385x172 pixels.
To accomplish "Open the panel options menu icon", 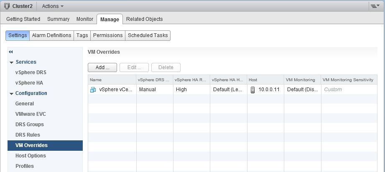I will pyautogui.click(x=374, y=6).
